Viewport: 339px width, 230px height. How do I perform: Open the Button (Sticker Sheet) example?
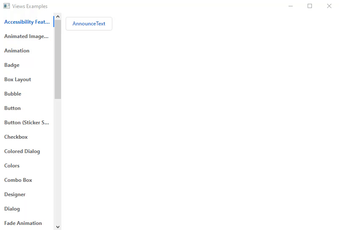pos(27,123)
